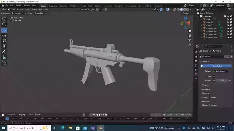Click the current frame field
This screenshot has width=234, height=131.
(156, 115)
